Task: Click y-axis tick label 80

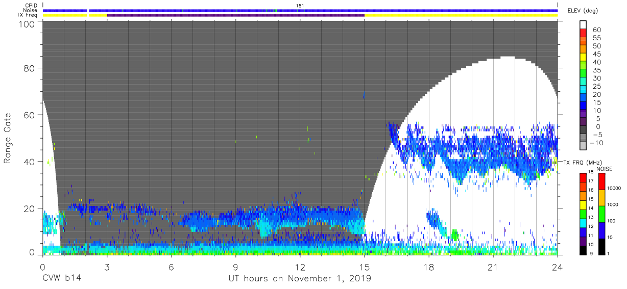Action: pyautogui.click(x=30, y=68)
